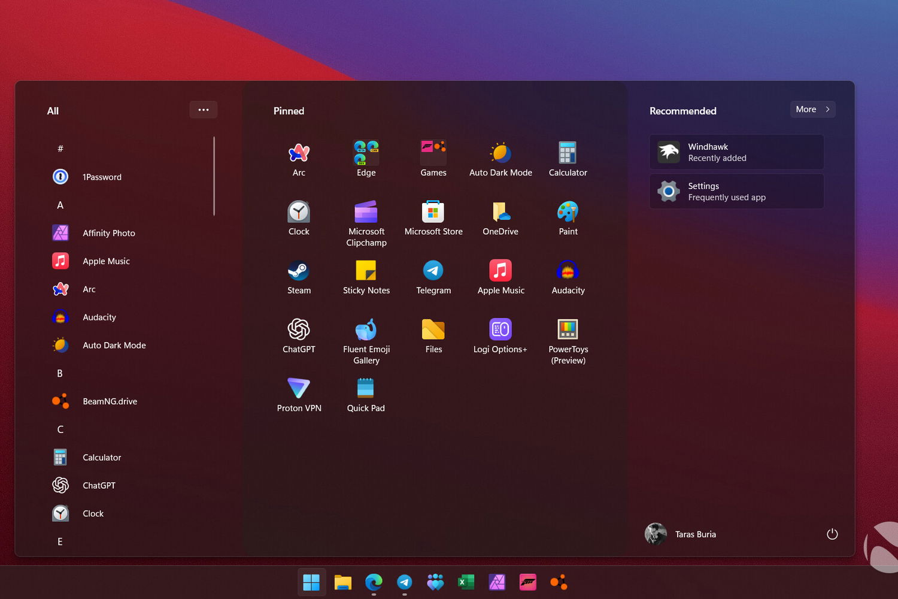Switch to Microsoft Edge on the taskbar
898x599 pixels.
374,582
